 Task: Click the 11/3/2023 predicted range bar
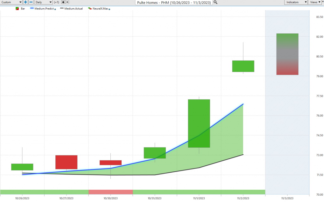[x=287, y=54]
